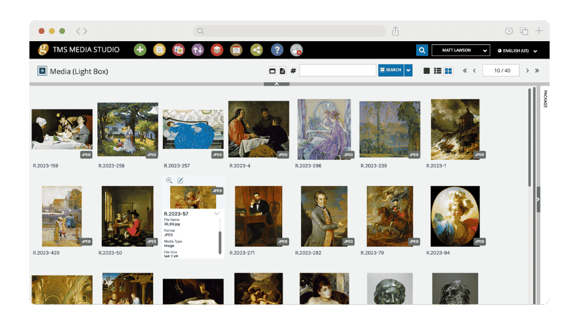Select the R.2023-50 thumbnail

click(127, 216)
